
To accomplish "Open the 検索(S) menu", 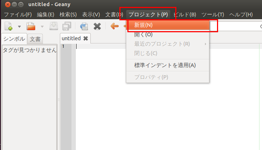I will [68, 14].
